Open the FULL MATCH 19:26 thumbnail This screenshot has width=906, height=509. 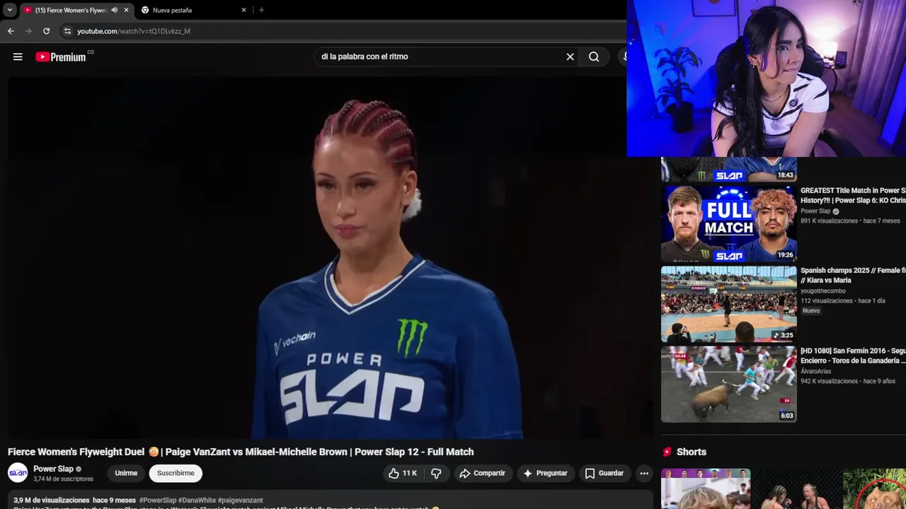tap(728, 223)
